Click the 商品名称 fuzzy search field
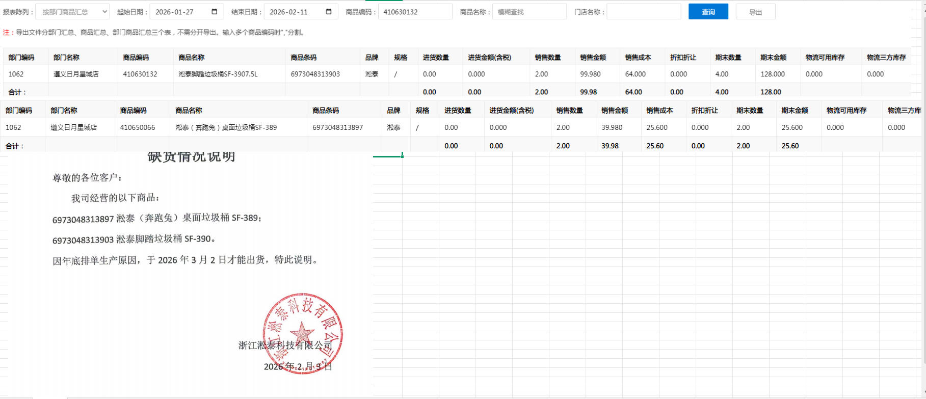Image resolution: width=926 pixels, height=399 pixels. click(x=529, y=12)
